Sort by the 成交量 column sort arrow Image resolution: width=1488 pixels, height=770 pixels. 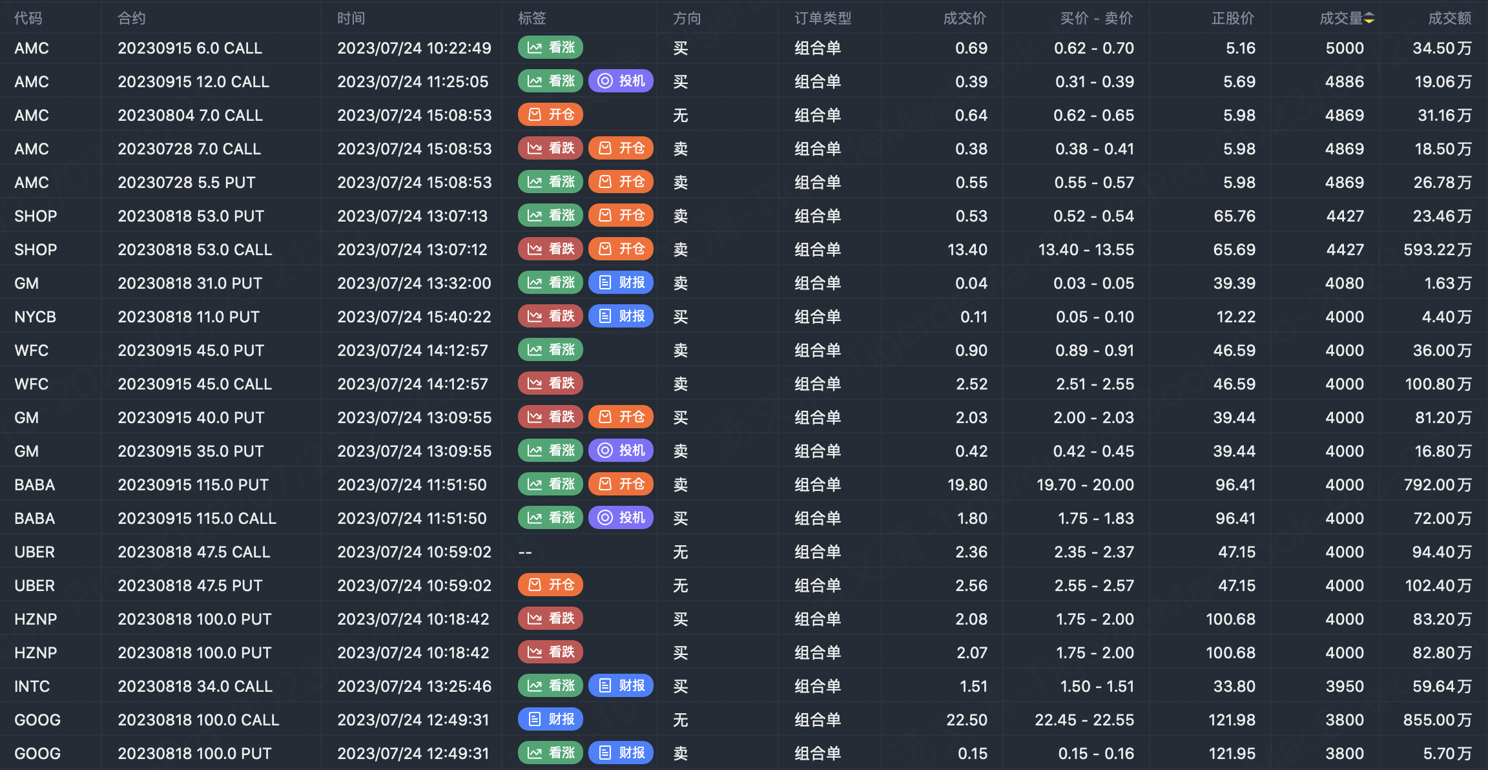click(1369, 19)
